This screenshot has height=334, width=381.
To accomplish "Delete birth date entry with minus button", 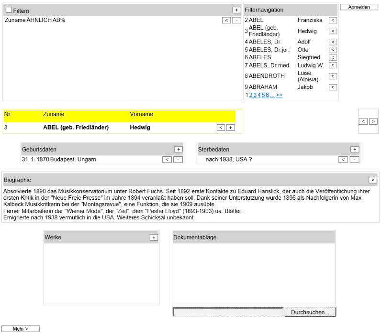I will tap(178, 160).
